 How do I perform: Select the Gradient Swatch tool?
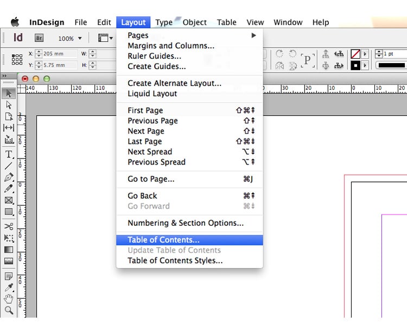[x=9, y=250]
